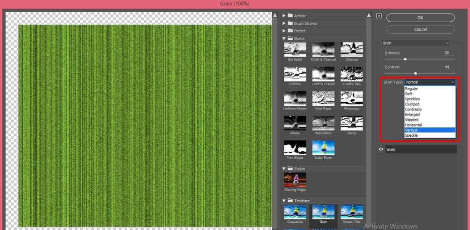Collapse the Stylize filter folder
This screenshot has width=470, height=230.
click(x=284, y=168)
